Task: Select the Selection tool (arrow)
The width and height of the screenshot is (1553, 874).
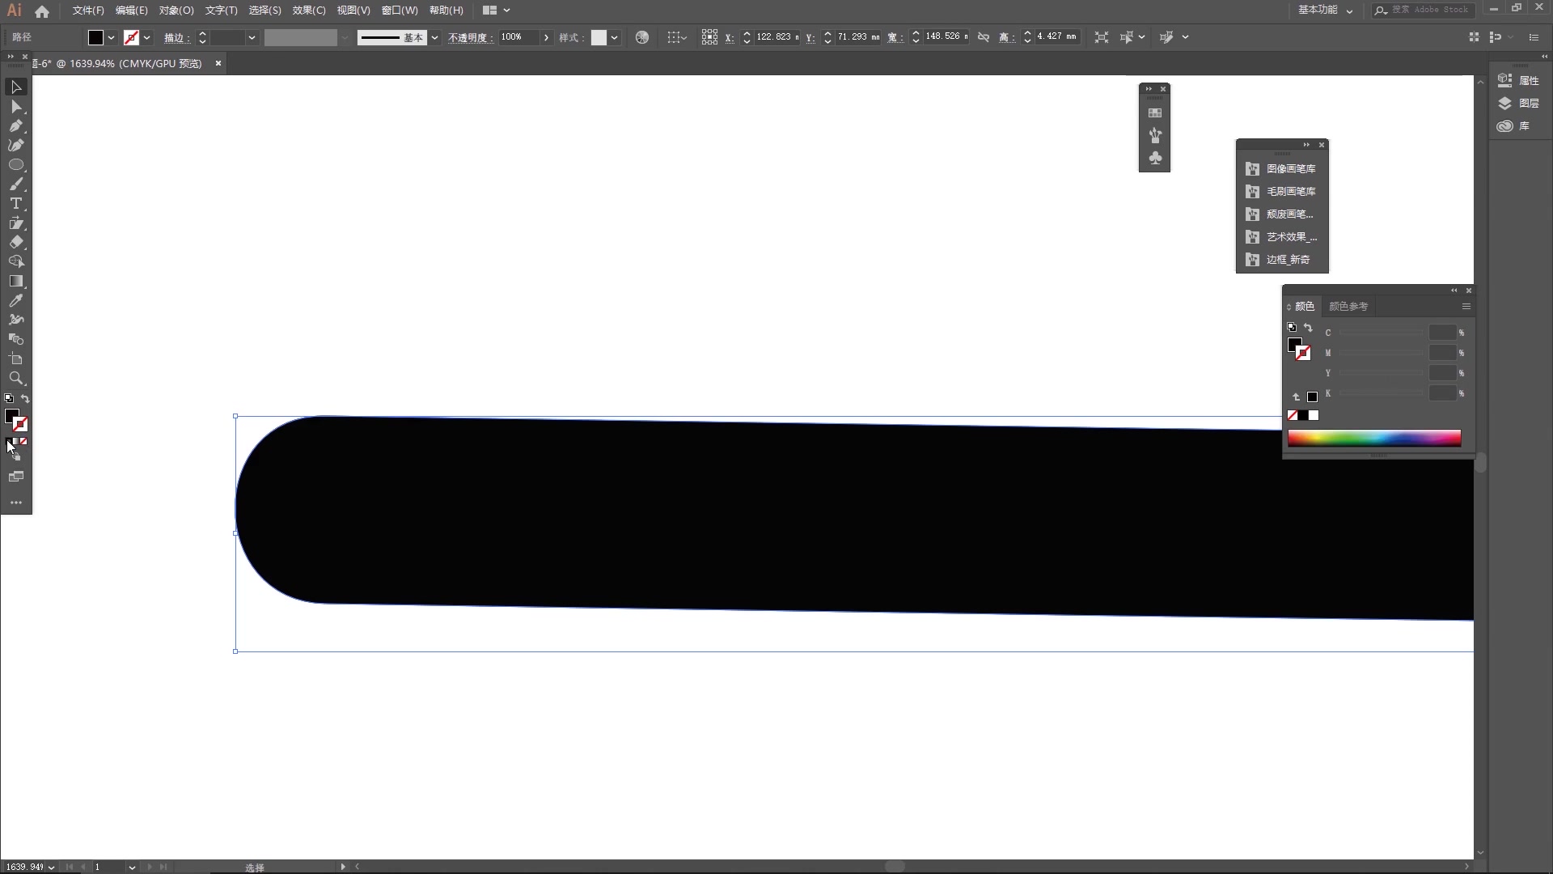Action: click(x=16, y=87)
